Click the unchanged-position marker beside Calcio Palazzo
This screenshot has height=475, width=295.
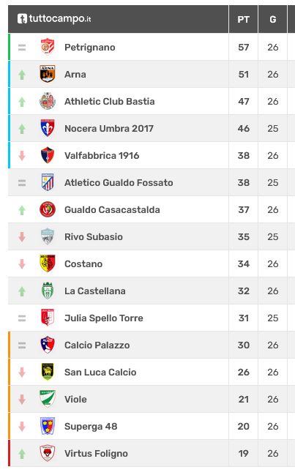tap(22, 345)
